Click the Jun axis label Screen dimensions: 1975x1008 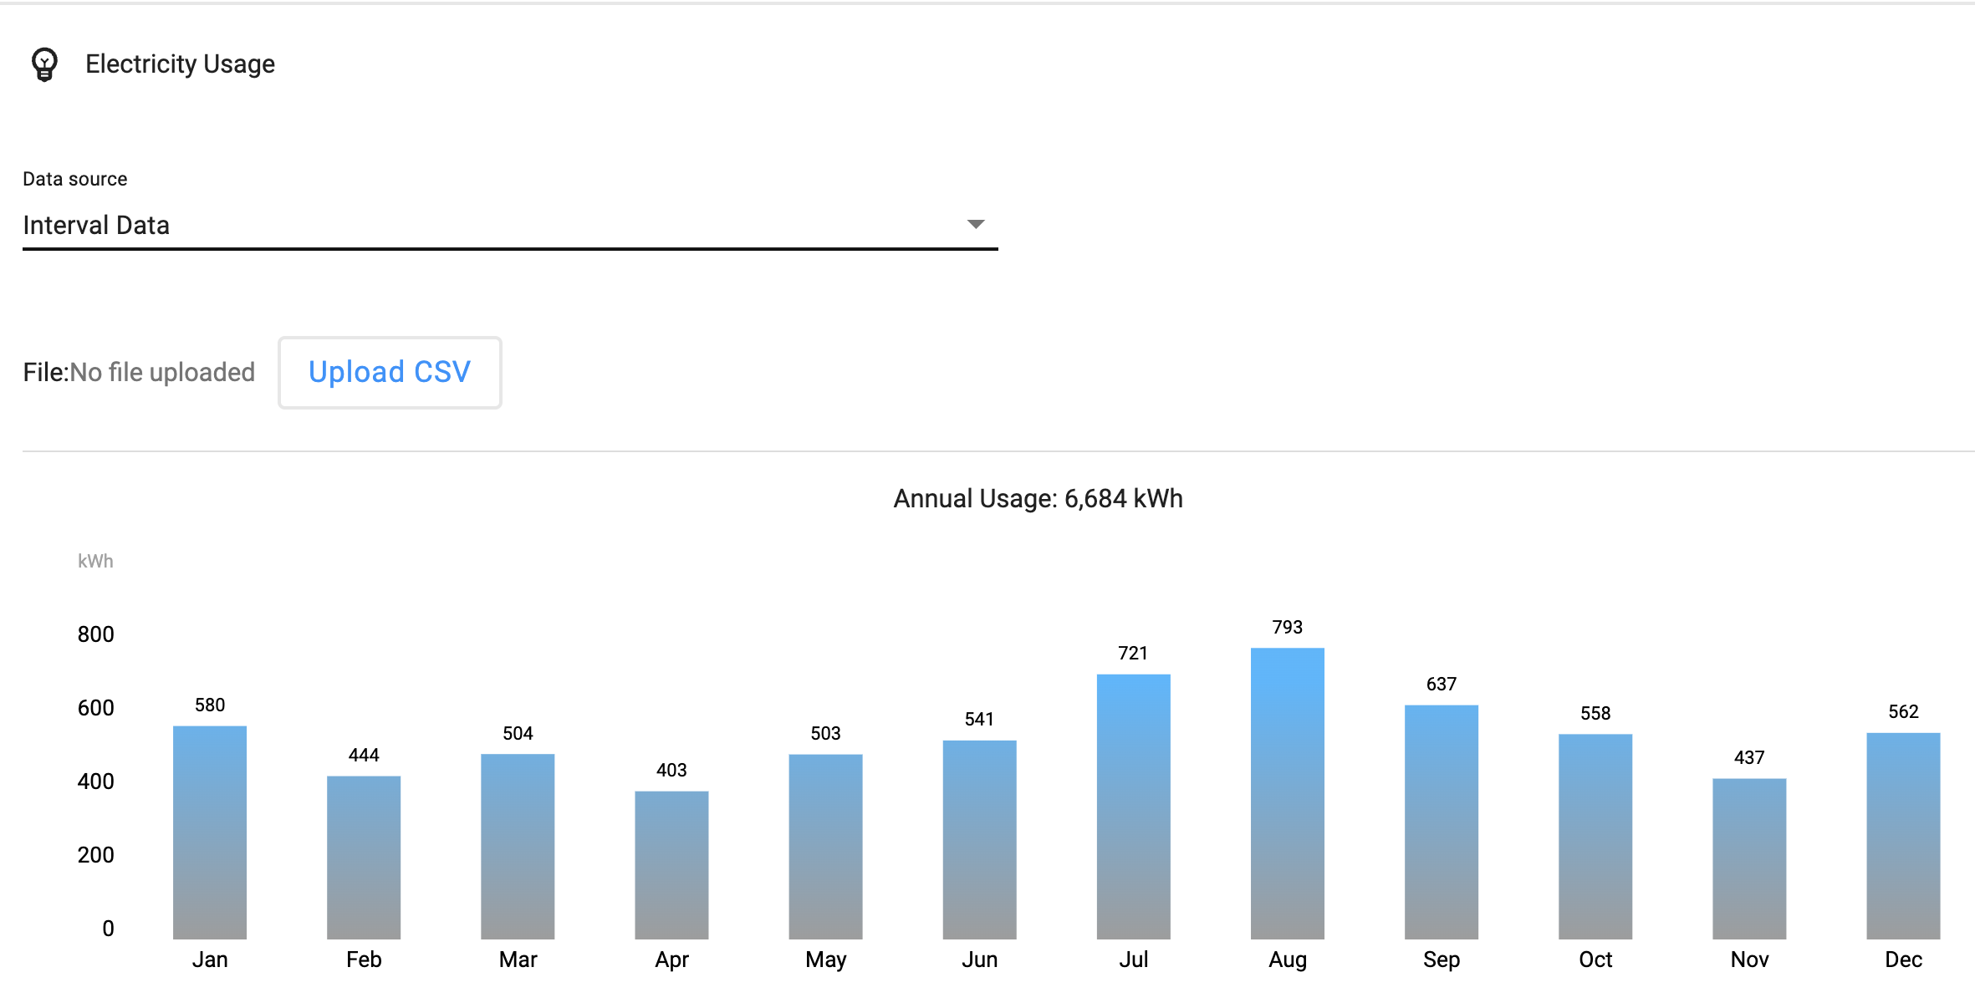click(979, 960)
